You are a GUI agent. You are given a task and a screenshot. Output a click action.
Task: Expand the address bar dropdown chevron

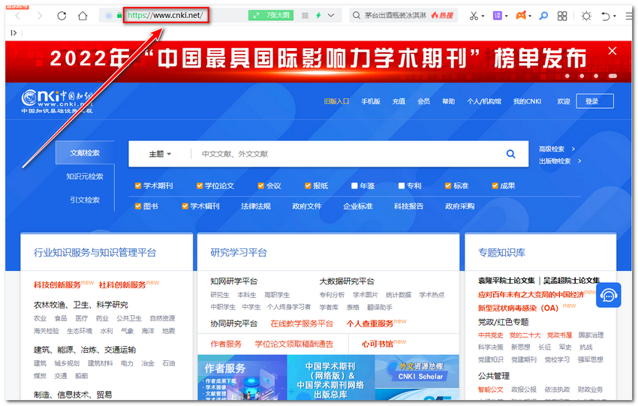point(331,16)
